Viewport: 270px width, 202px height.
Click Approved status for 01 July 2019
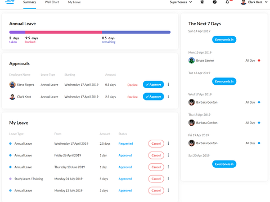pyautogui.click(x=125, y=179)
